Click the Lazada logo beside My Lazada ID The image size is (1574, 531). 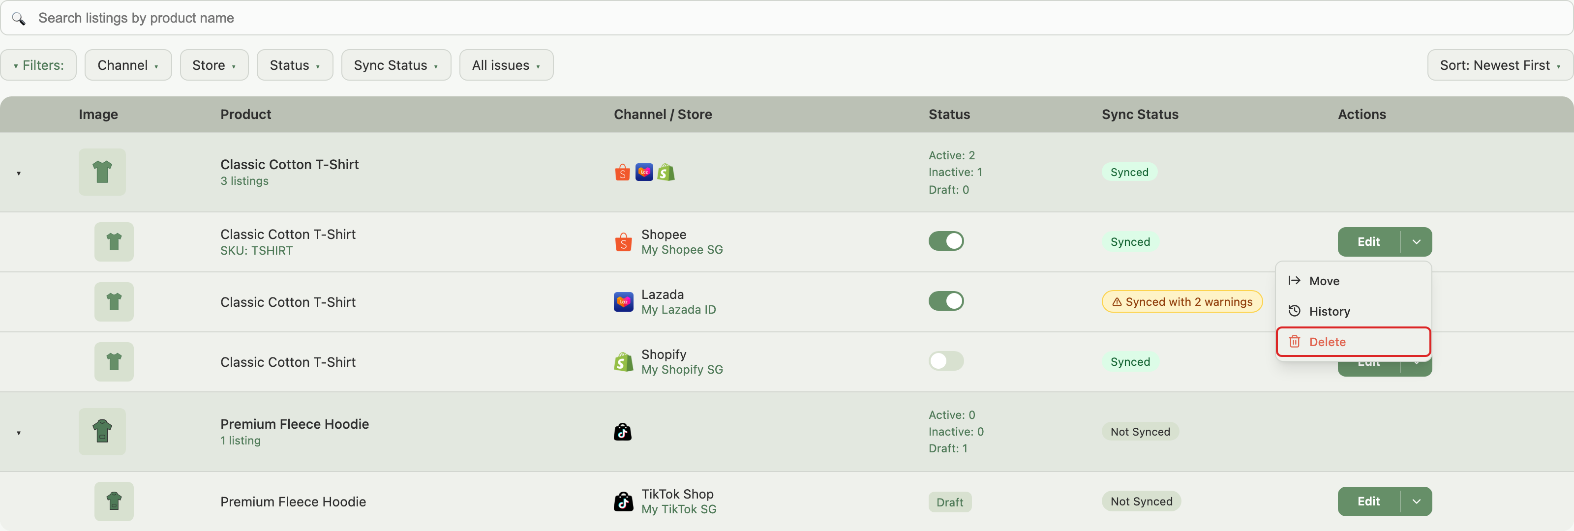point(623,302)
